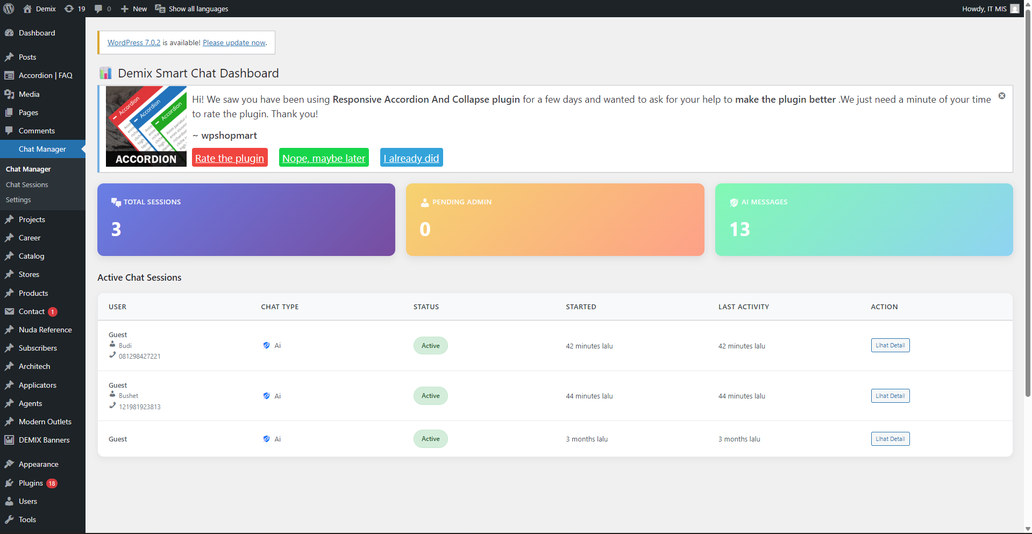Viewport: 1032px width, 534px height.
Task: Click the AI shield icon in Budi's row
Action: point(266,345)
